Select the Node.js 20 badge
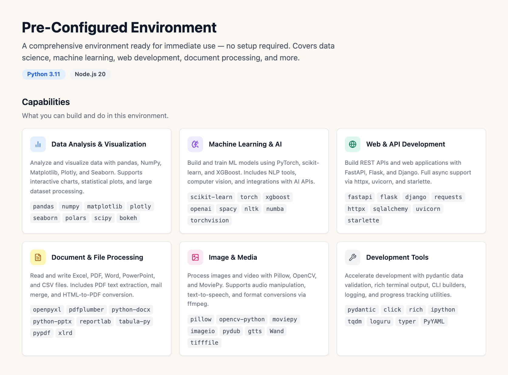 [x=90, y=74]
